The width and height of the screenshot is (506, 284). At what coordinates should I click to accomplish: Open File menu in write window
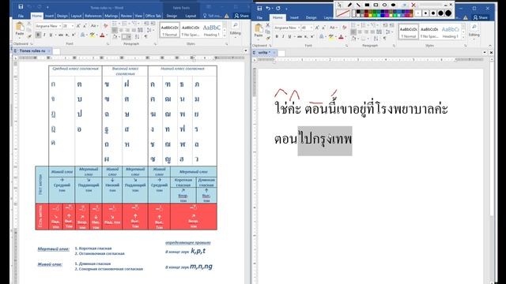point(260,17)
